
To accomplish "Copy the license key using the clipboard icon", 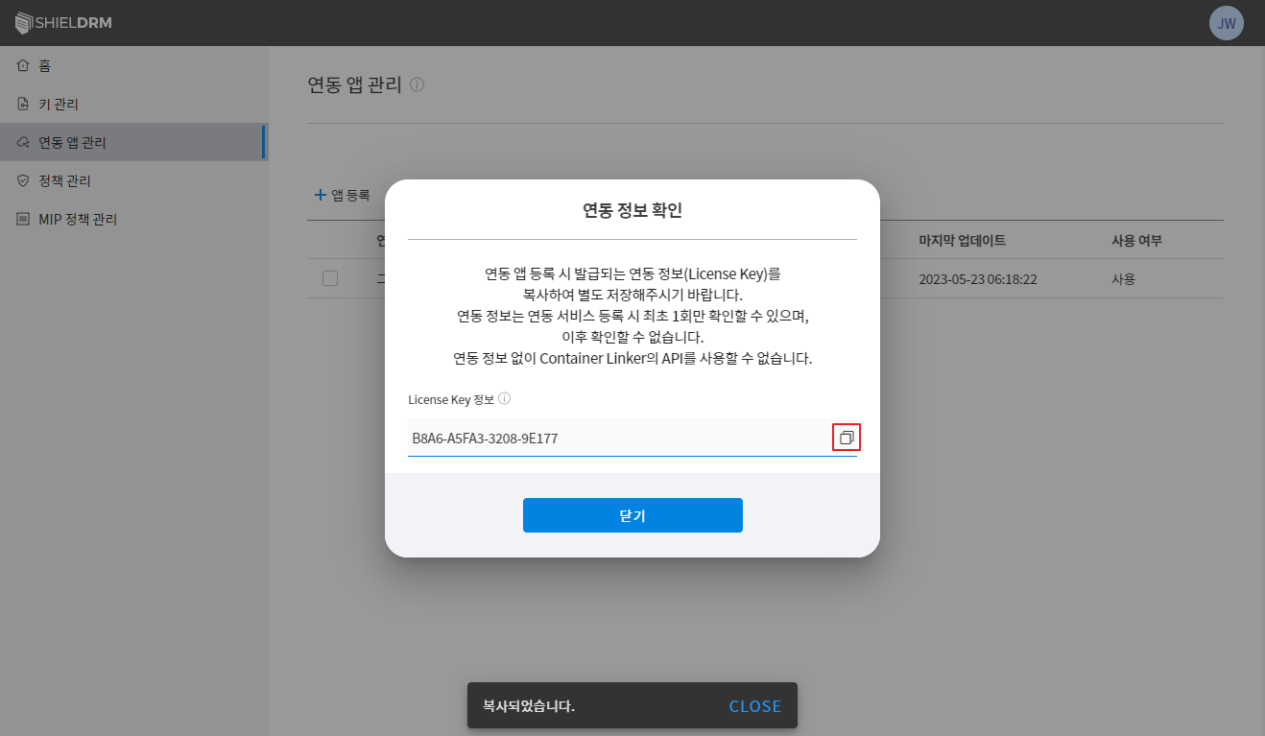I will tap(846, 437).
